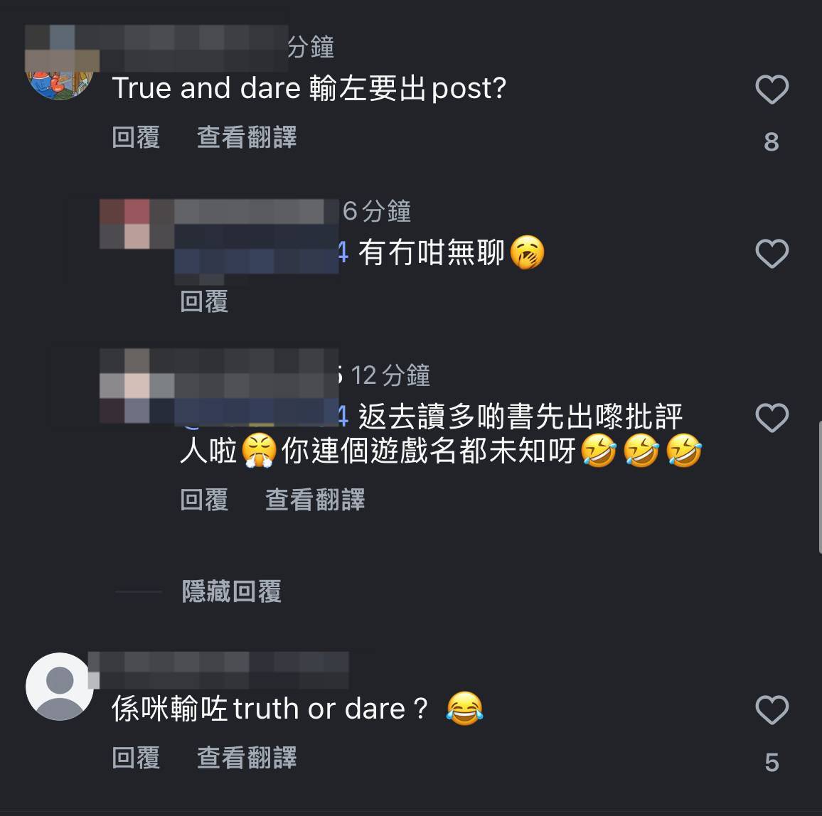Open like count 8 on first comment
The image size is (822, 816).
point(771,141)
